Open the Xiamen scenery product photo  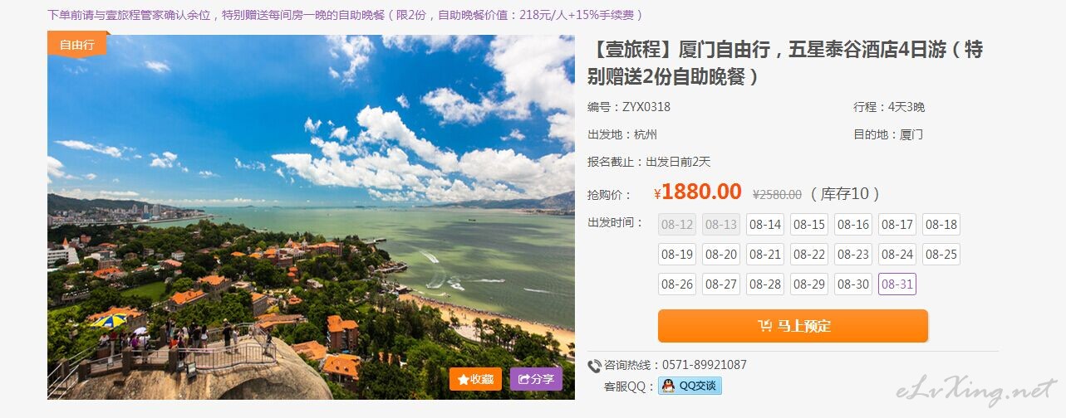click(311, 216)
